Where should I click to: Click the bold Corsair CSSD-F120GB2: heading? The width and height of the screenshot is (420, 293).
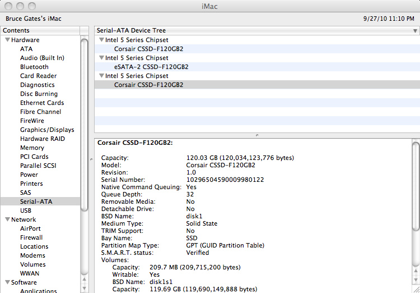[x=135, y=143]
